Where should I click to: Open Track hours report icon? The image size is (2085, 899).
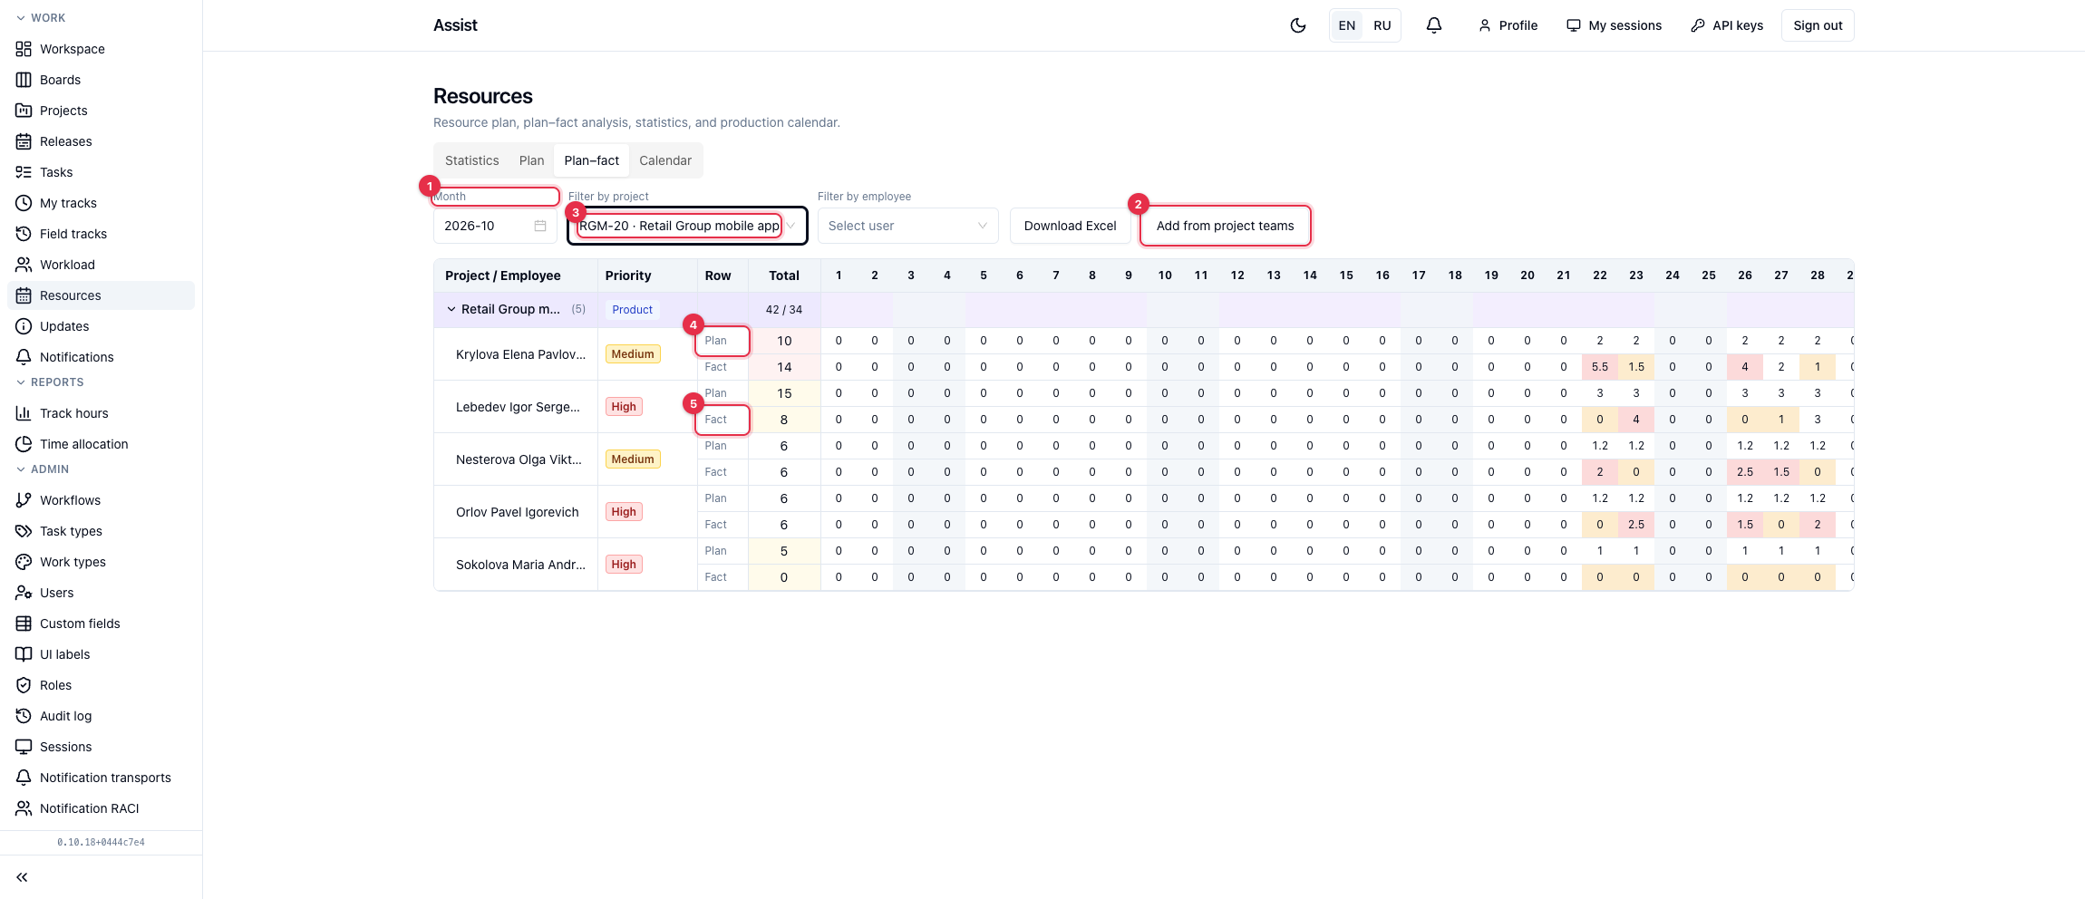point(24,413)
